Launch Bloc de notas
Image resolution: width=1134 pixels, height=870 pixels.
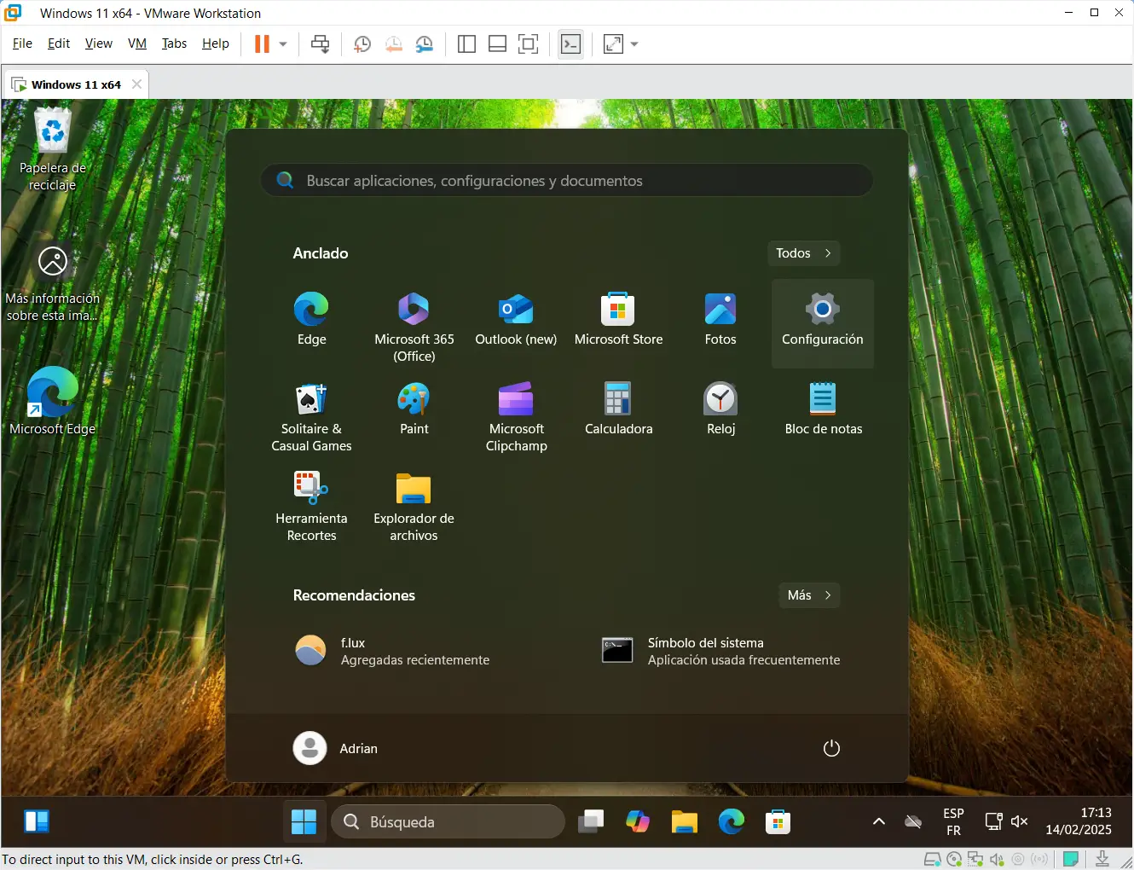(x=823, y=409)
